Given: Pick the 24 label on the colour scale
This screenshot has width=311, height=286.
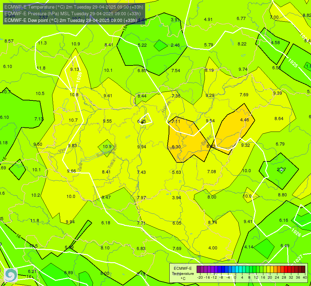Looking at the screenshot, I should click(277, 277).
